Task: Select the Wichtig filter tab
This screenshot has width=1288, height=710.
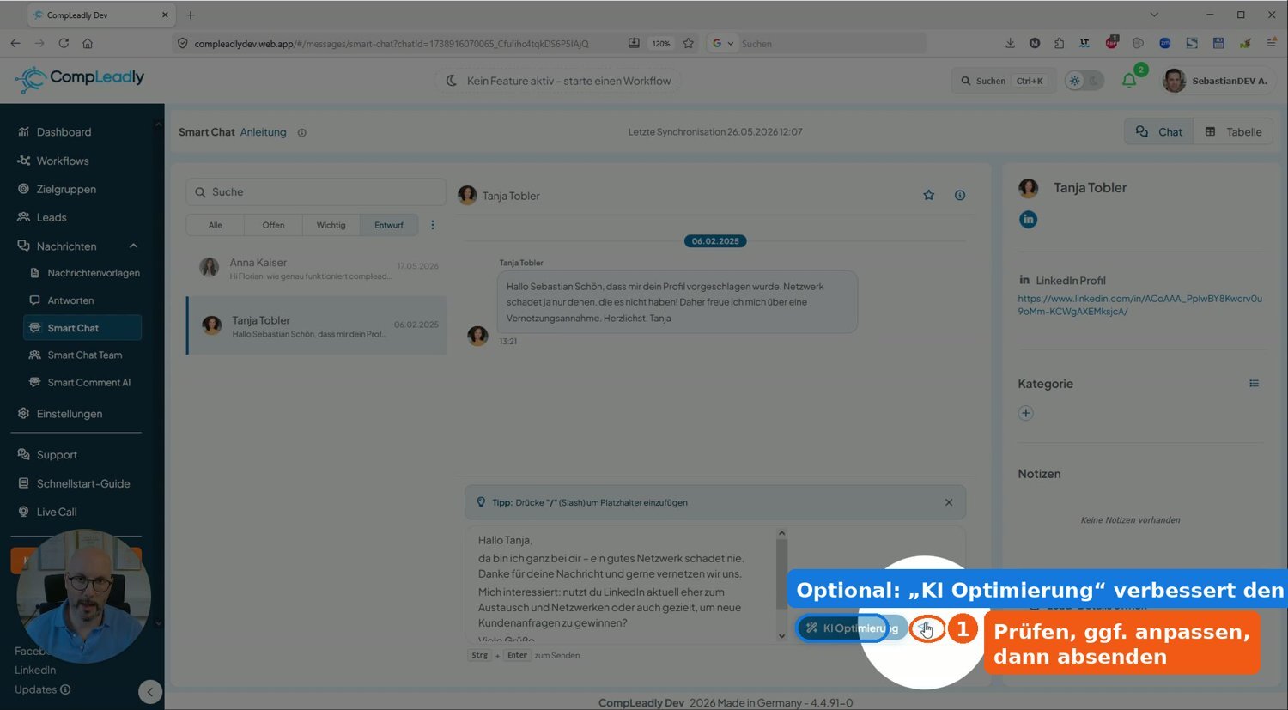Action: [331, 225]
